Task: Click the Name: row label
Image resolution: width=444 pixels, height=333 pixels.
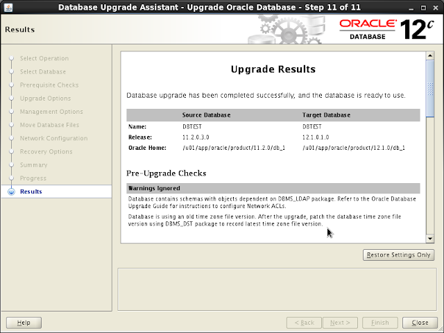Action: 137,126
